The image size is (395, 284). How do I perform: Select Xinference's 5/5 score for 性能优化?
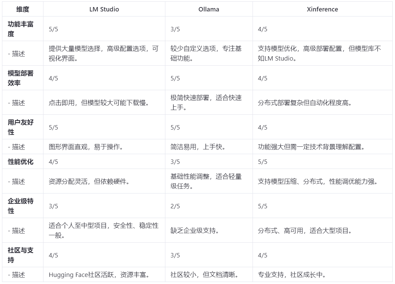coord(263,162)
